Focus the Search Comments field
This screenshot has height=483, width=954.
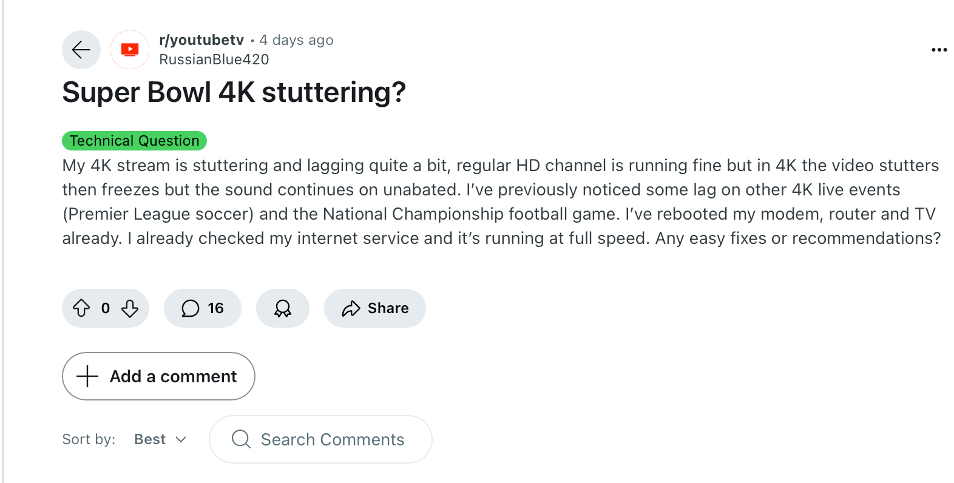pyautogui.click(x=333, y=439)
